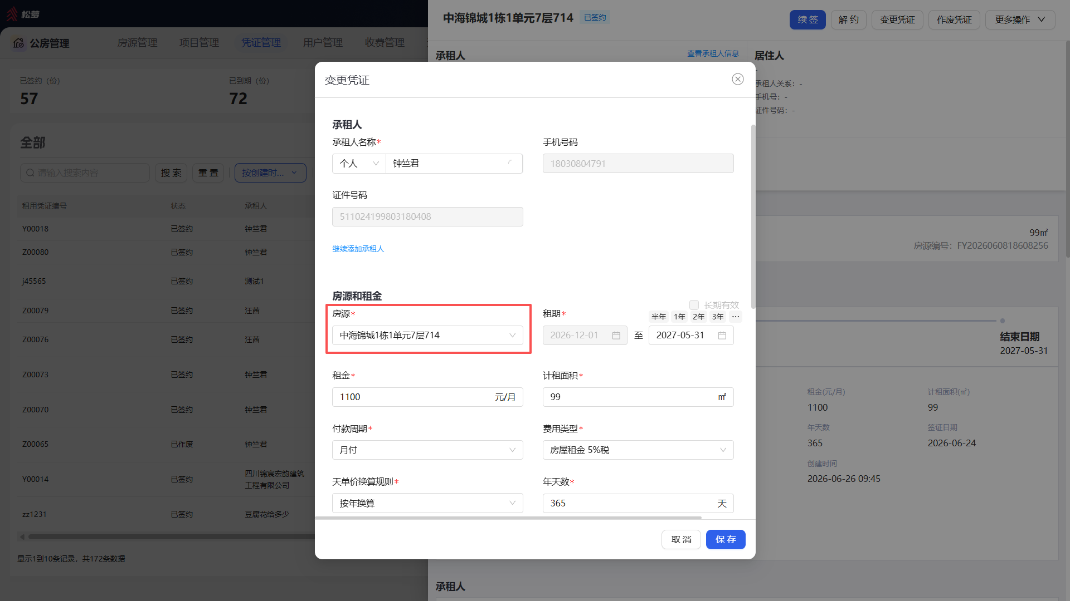Screen dimensions: 1070x601
Task: Open the 房源 property dropdown
Action: tap(427, 336)
